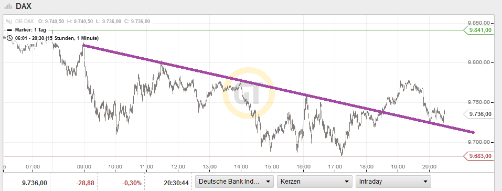This screenshot has width=502, height=191.
Task: Click the "9.700,00" price axis label
Action: [479, 142]
